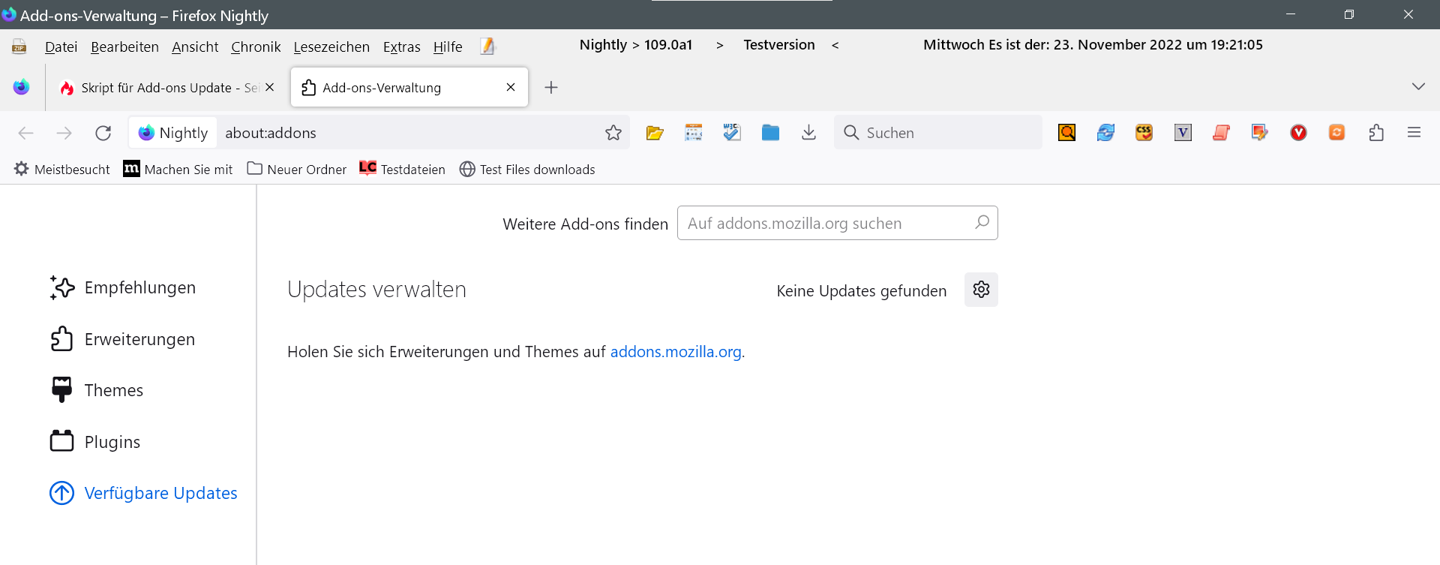Click the Empfehlungen sidebar item
Viewport: 1440px width, 565px height.
[139, 287]
